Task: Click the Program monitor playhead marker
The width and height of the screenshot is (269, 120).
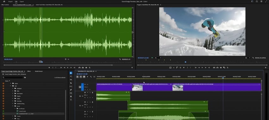Action: pyautogui.click(x=185, y=62)
